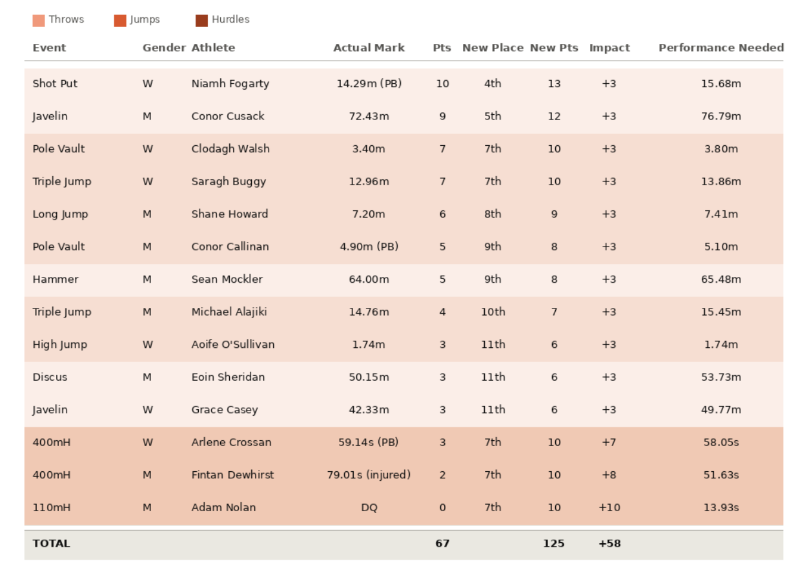This screenshot has height=568, width=807.
Task: Click Sean Mockler's Hammer event cell
Action: (x=56, y=279)
